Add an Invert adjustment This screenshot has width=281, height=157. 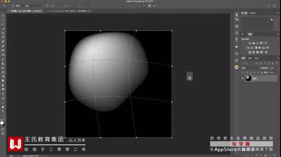pos(249,52)
